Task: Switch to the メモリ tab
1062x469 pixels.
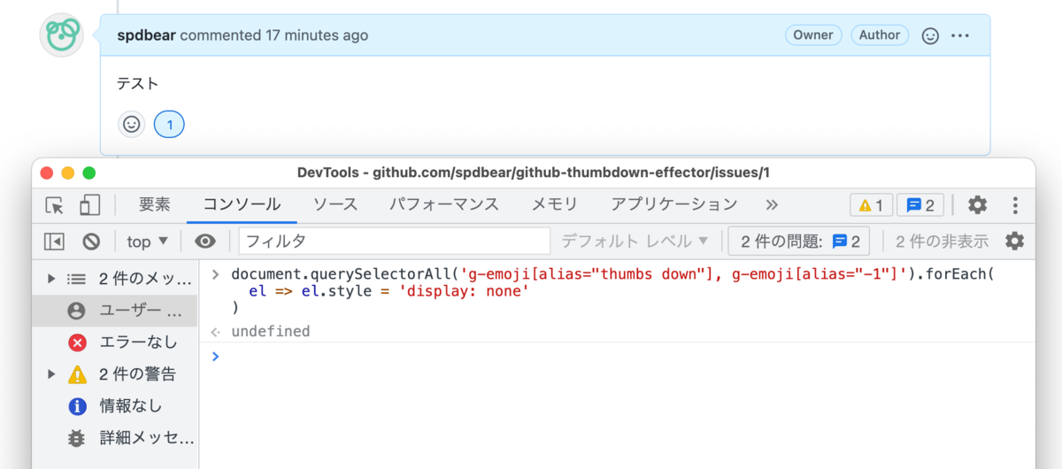Action: pyautogui.click(x=555, y=204)
